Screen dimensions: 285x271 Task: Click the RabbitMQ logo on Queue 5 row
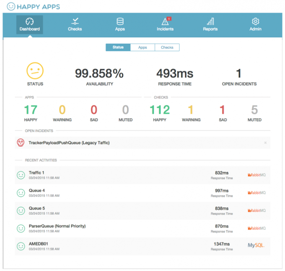256,211
